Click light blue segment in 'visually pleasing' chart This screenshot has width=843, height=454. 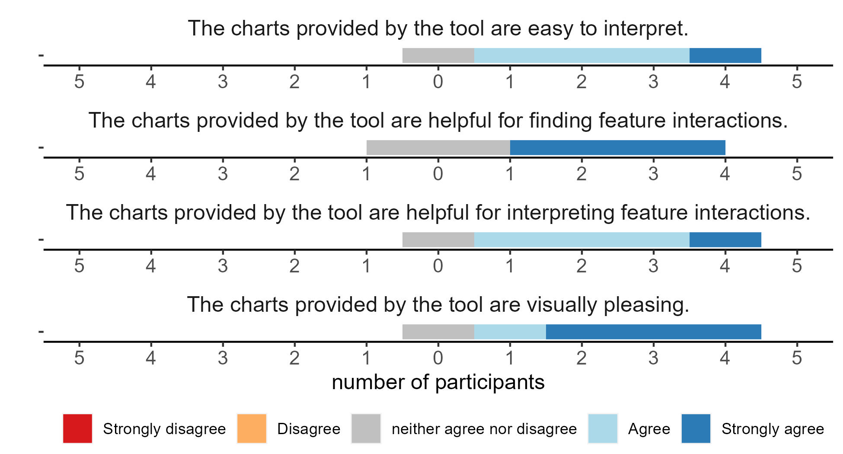[510, 332]
